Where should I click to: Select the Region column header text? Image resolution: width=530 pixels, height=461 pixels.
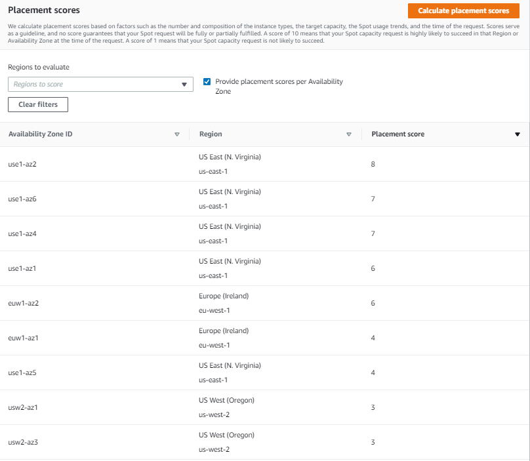(211, 134)
